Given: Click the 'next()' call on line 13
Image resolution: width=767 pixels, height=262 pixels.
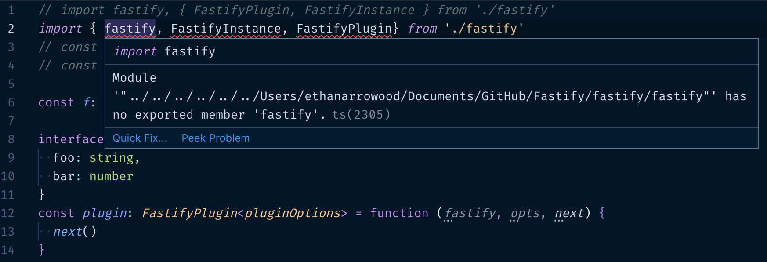Looking at the screenshot, I should click(75, 232).
